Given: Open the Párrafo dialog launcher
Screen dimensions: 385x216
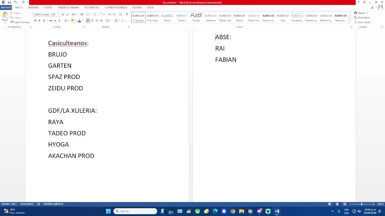Looking at the screenshot, I should pos(128,27).
